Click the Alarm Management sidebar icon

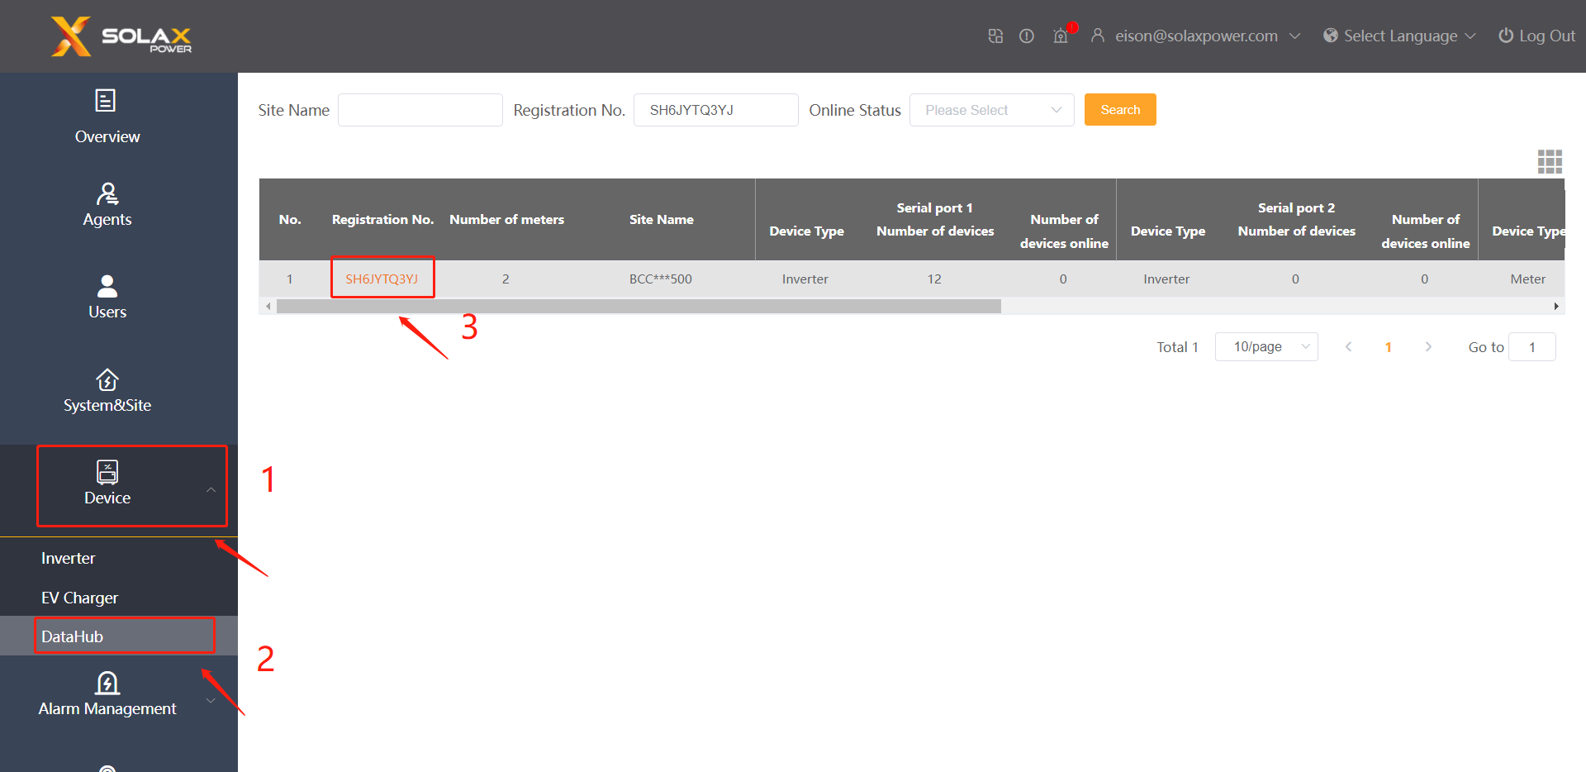click(107, 684)
